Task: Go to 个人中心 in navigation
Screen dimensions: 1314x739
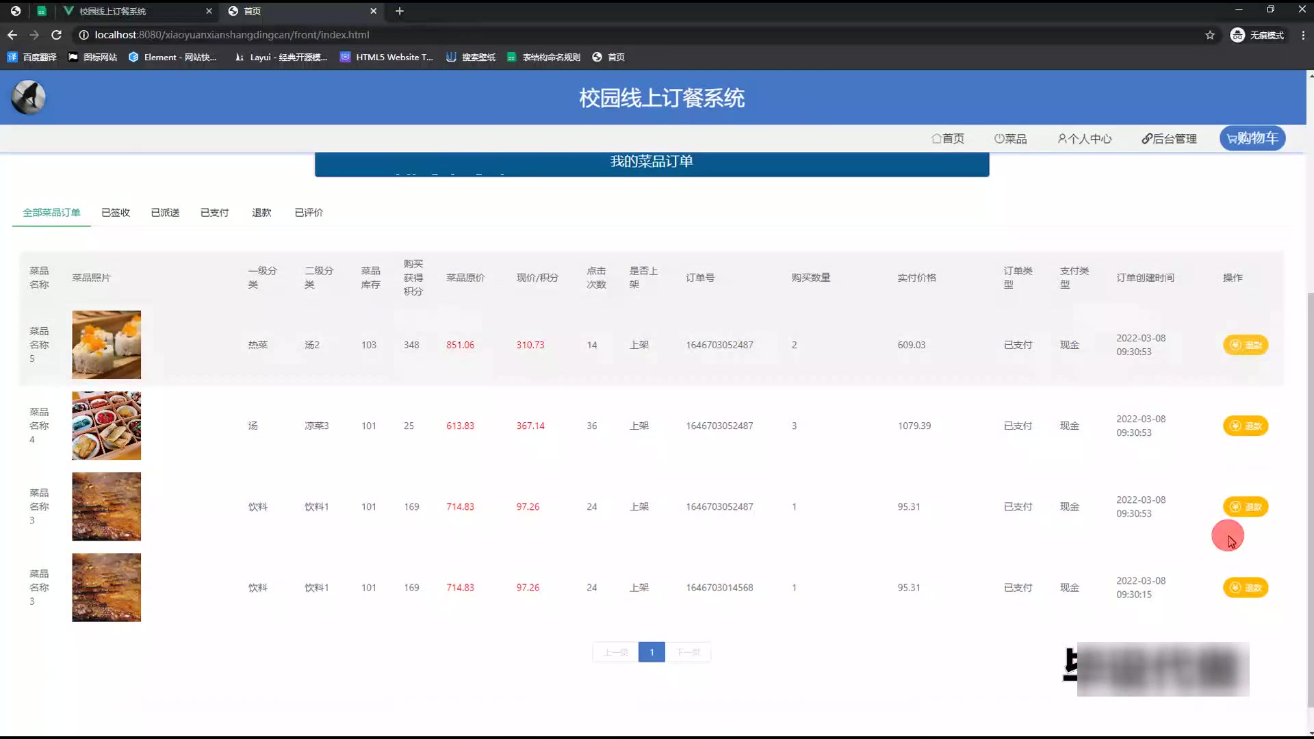Action: pyautogui.click(x=1085, y=139)
